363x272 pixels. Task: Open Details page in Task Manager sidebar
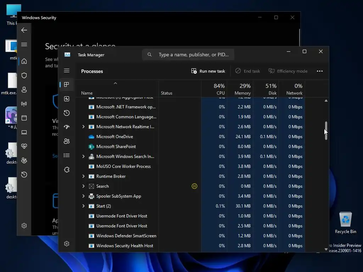point(67,155)
